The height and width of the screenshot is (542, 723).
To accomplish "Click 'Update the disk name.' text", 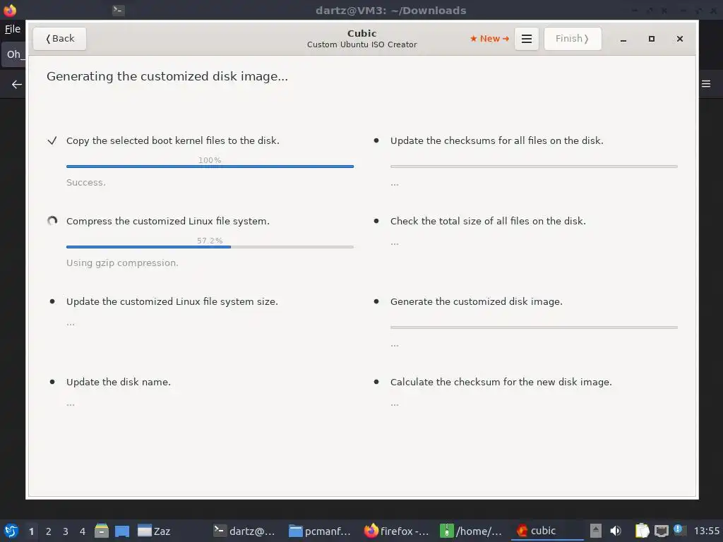I will click(x=119, y=382).
